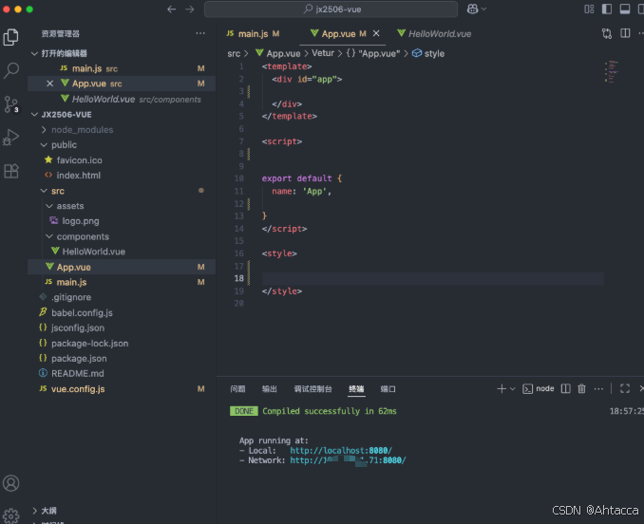Screen dimensions: 644x524
Task: Create a new terminal with plus icon
Action: pos(502,388)
